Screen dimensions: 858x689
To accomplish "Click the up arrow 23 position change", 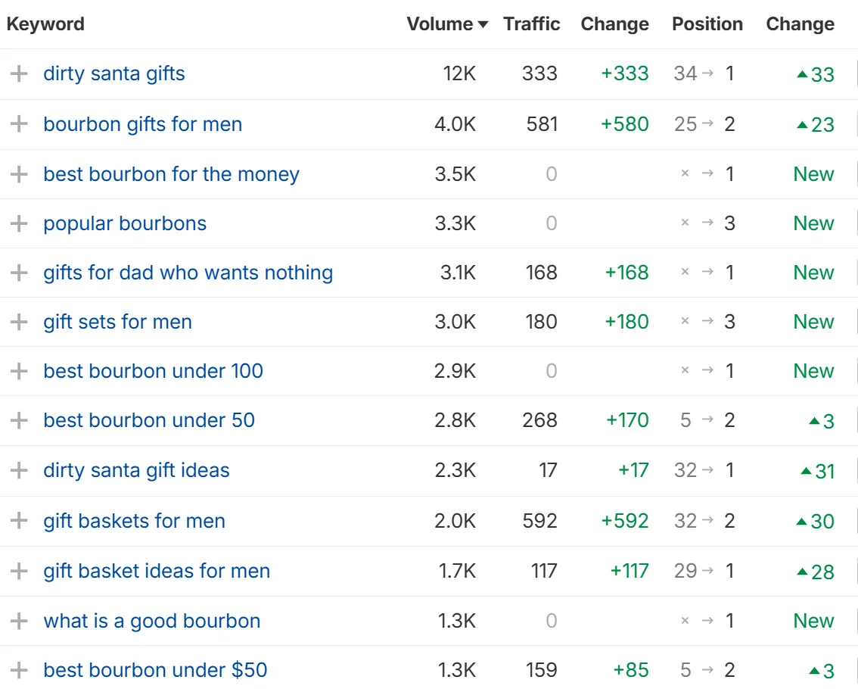I will click(816, 125).
